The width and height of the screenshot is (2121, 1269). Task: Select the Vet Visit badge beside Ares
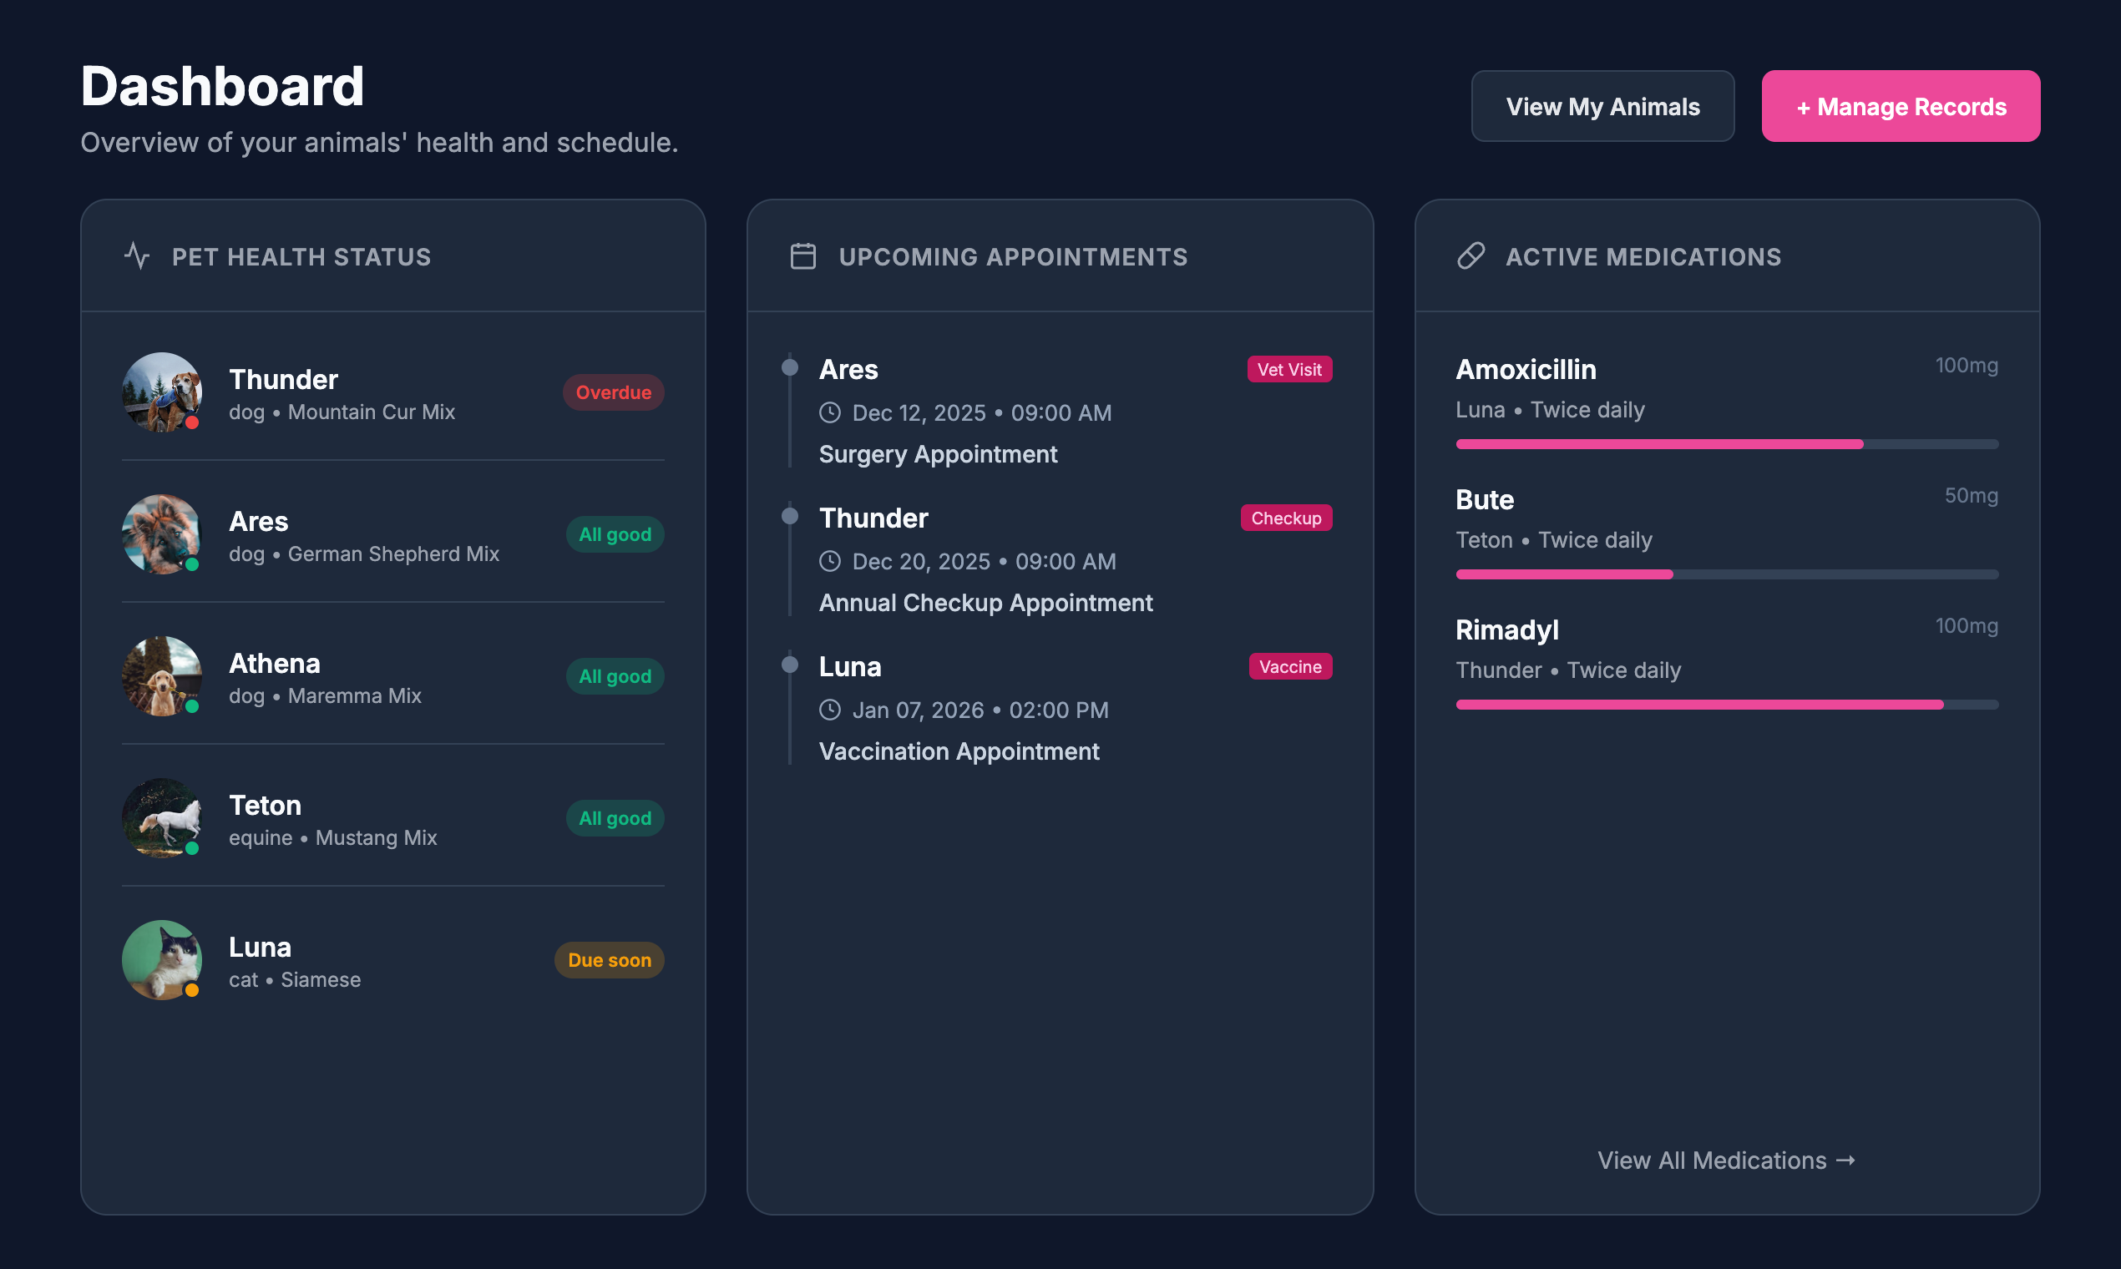tap(1288, 369)
